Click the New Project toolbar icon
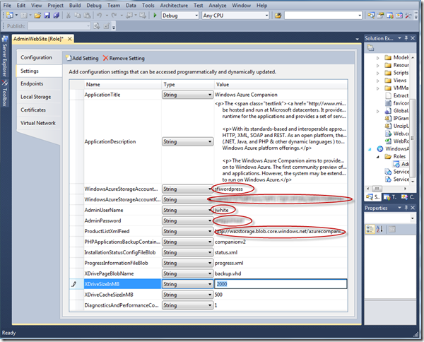424x342 pixels. (9, 16)
